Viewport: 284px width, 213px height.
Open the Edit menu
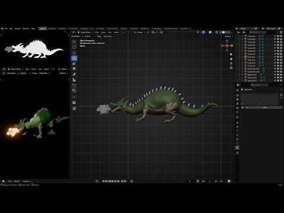11,28
